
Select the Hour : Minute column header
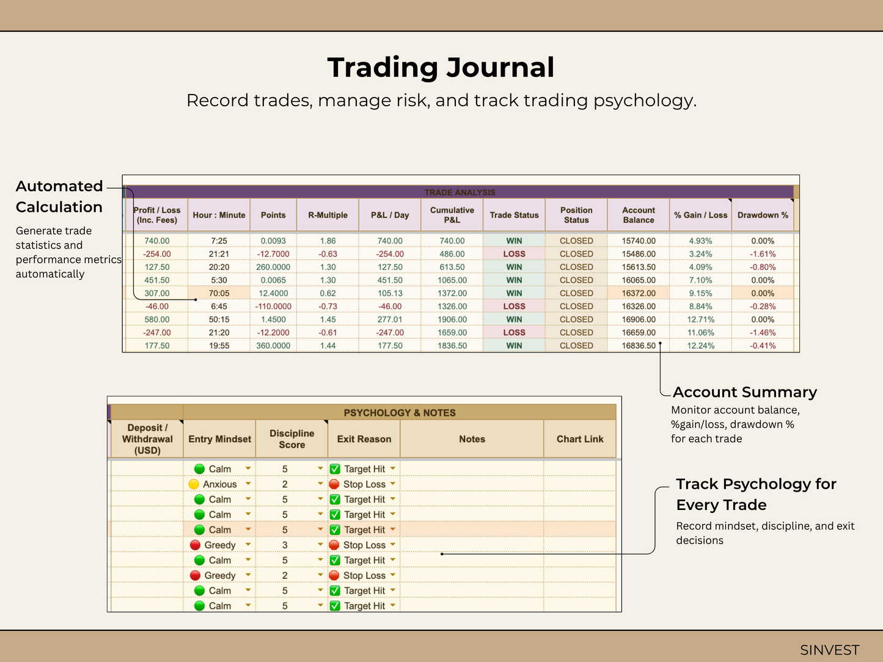click(x=219, y=215)
